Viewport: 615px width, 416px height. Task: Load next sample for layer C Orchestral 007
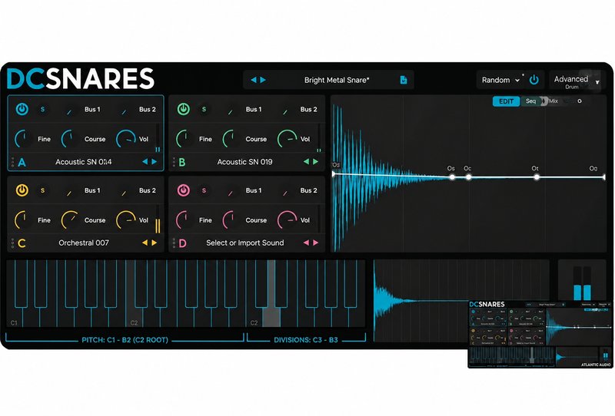(x=155, y=243)
